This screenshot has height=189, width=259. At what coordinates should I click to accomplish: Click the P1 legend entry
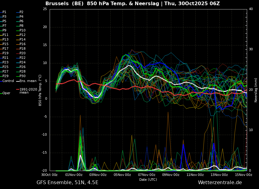pyautogui.click(x=3, y=12)
